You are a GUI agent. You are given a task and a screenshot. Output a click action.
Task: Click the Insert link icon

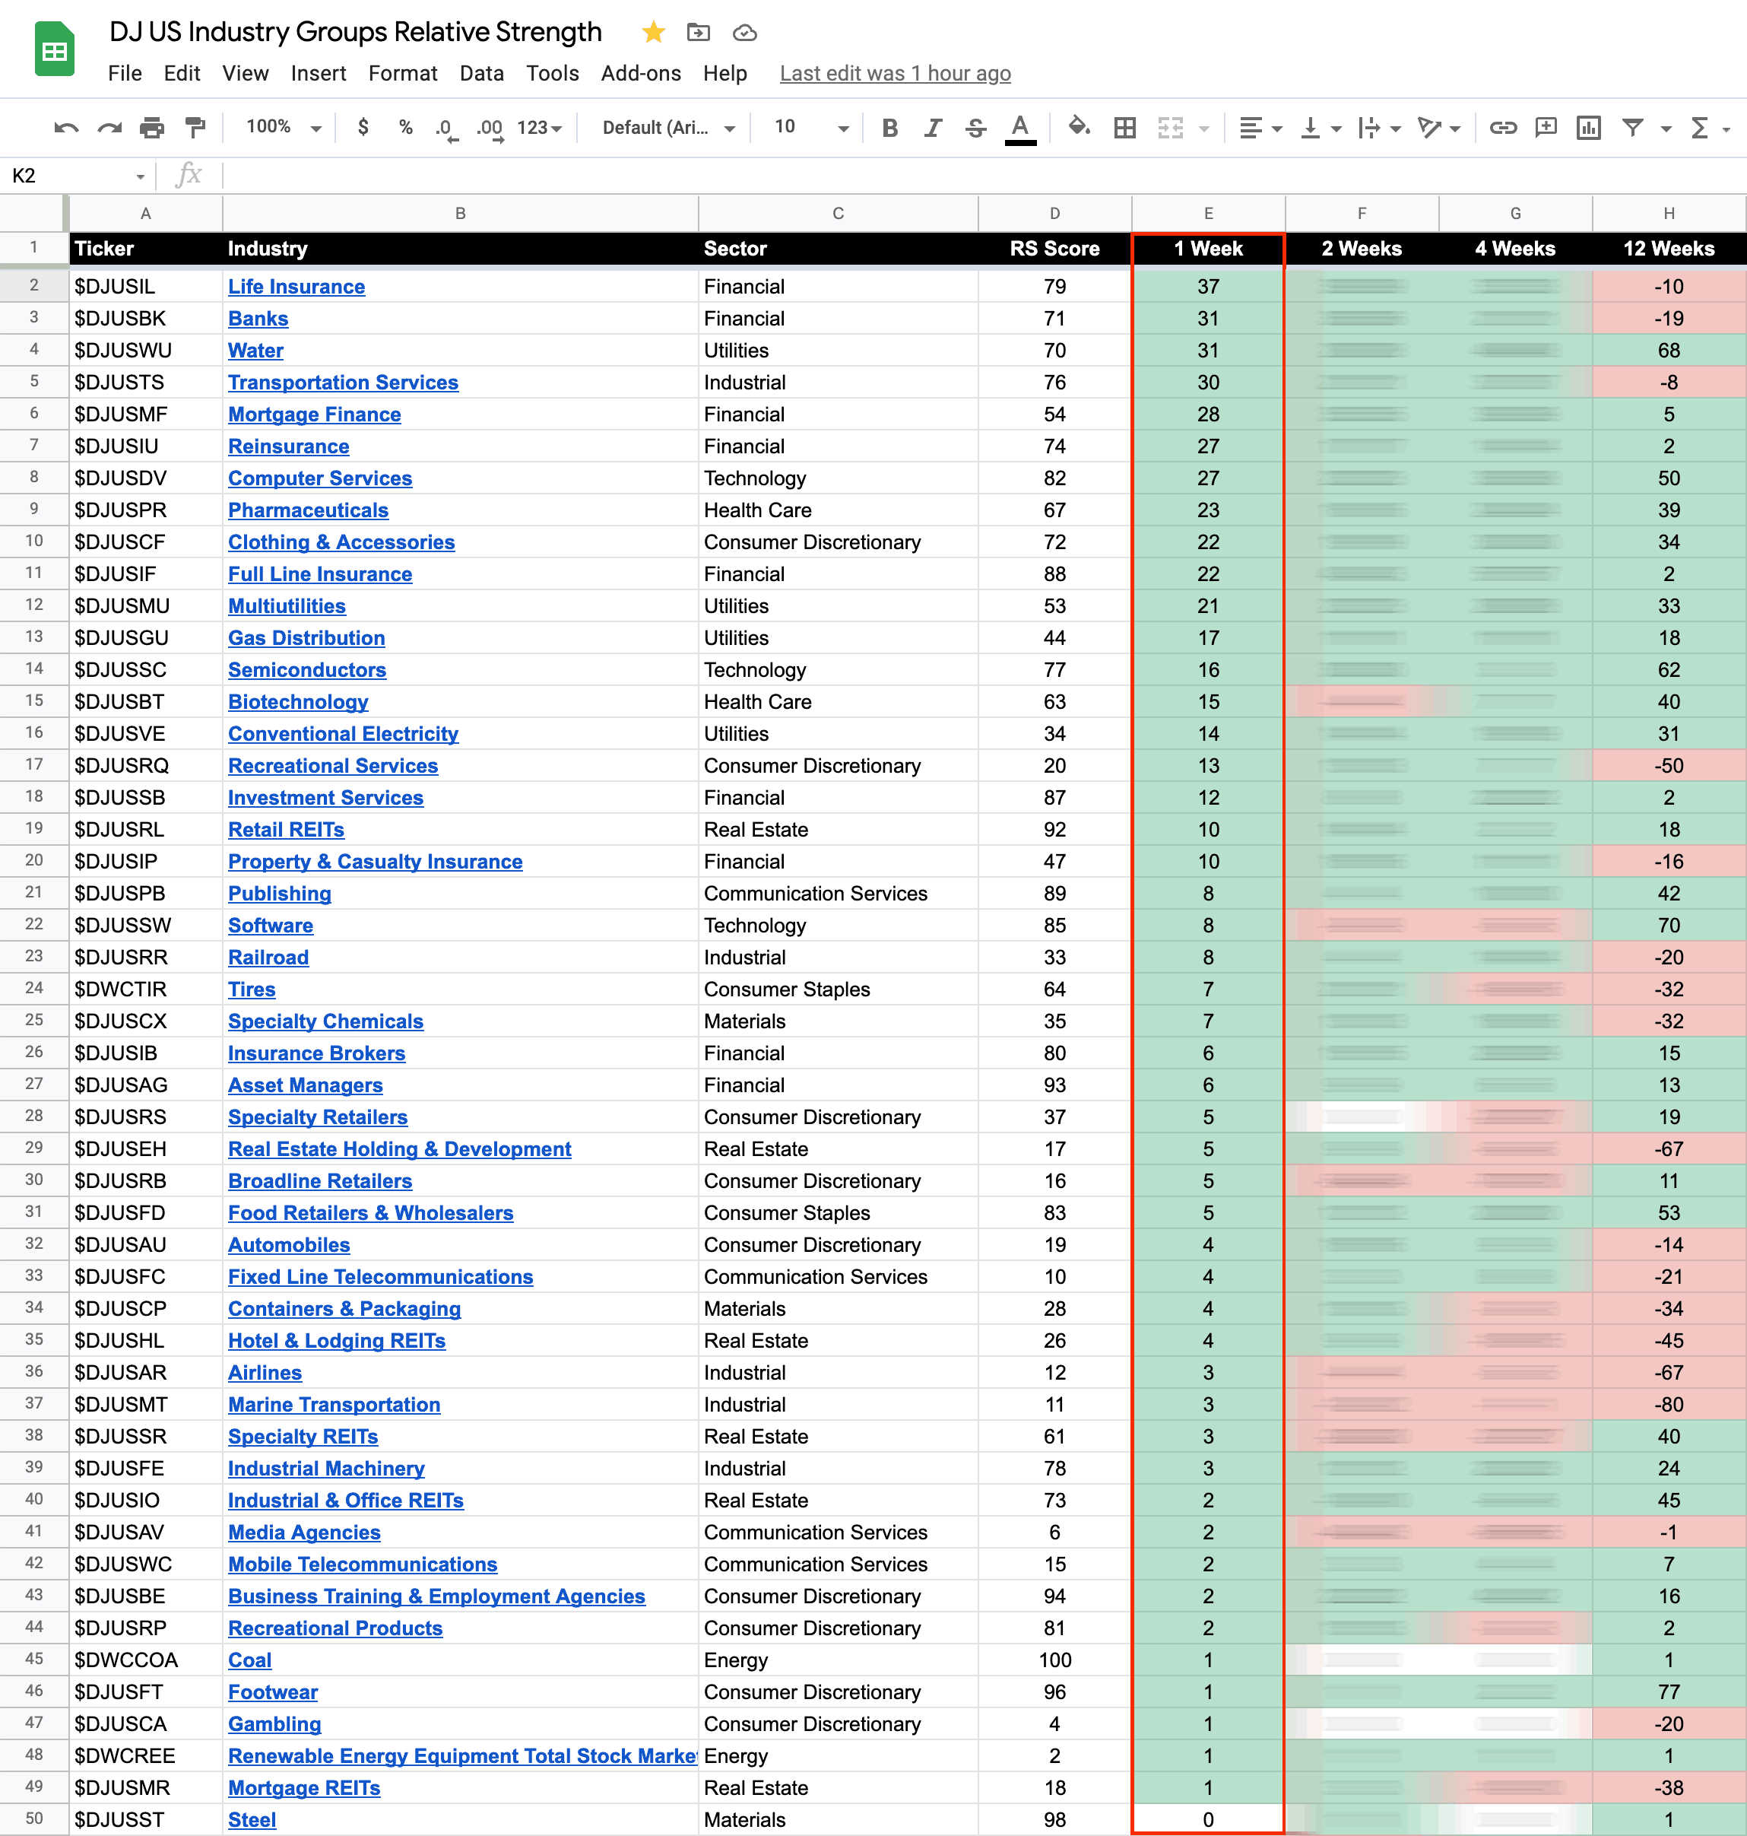coord(1503,128)
